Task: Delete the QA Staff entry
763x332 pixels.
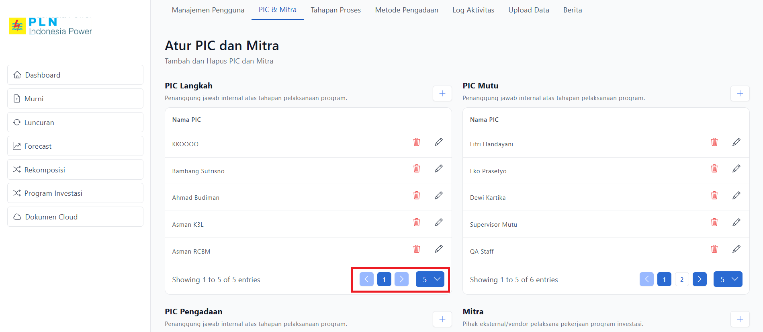Action: point(714,249)
